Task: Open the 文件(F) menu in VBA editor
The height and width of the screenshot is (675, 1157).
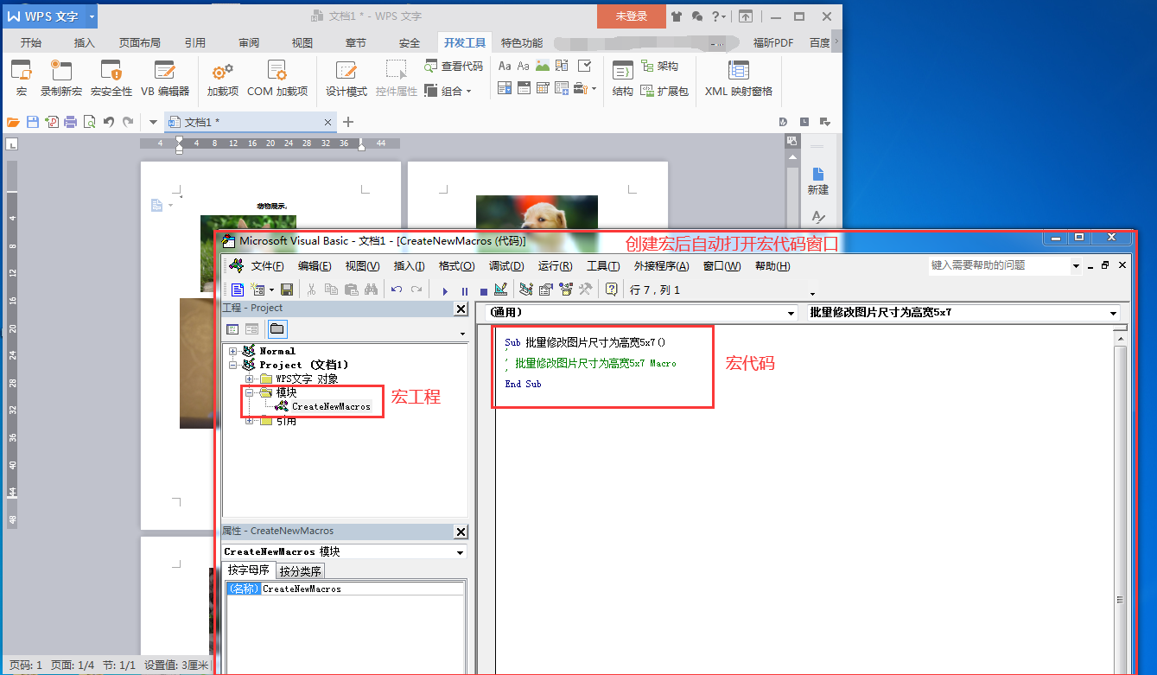Action: [x=267, y=266]
